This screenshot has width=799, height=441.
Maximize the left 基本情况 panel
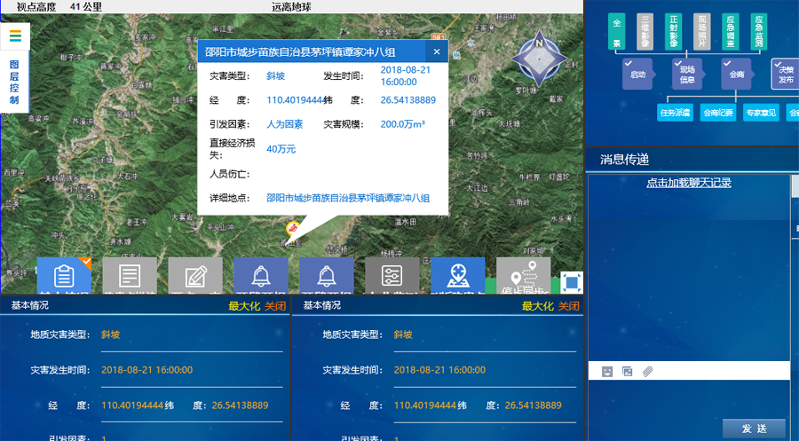click(x=243, y=306)
